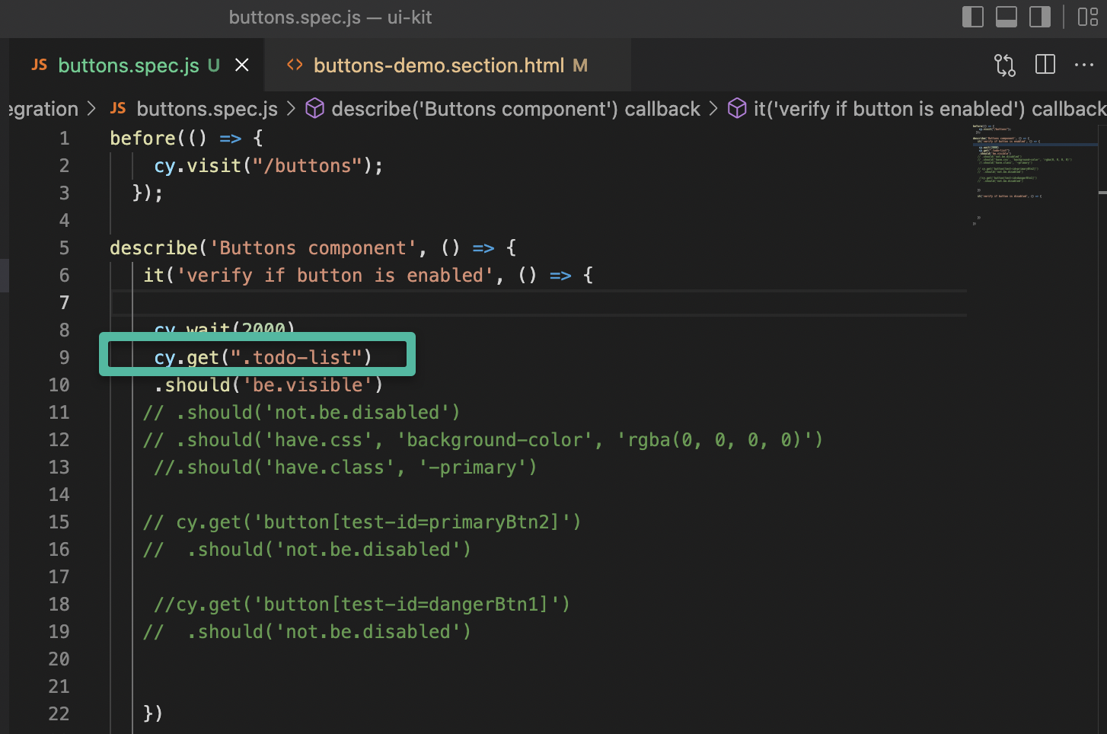The width and height of the screenshot is (1107, 734).
Task: Click line number 5 in the gutter
Action: [x=65, y=248]
